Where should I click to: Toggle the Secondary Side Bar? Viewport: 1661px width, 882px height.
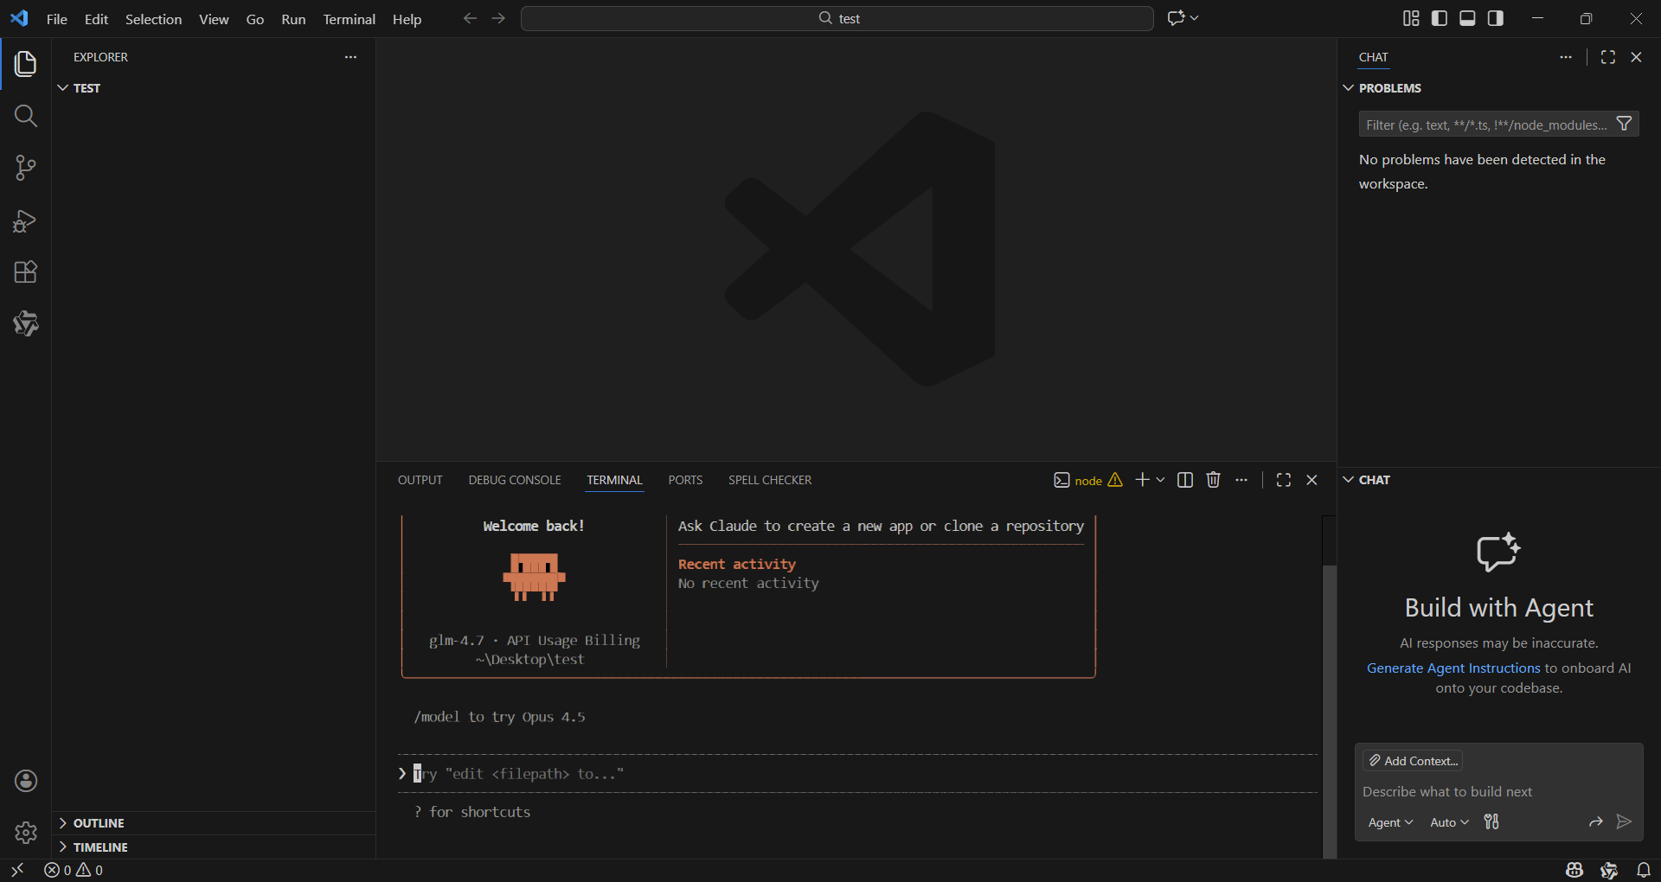pos(1496,18)
